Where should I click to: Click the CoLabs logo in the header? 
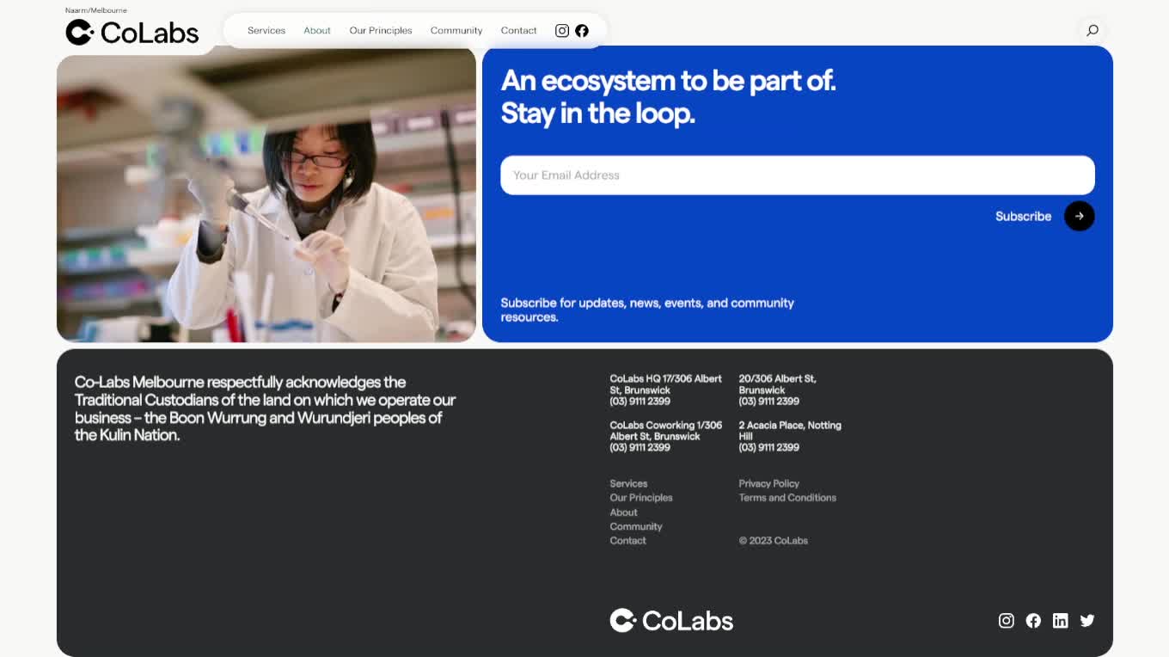pyautogui.click(x=132, y=33)
